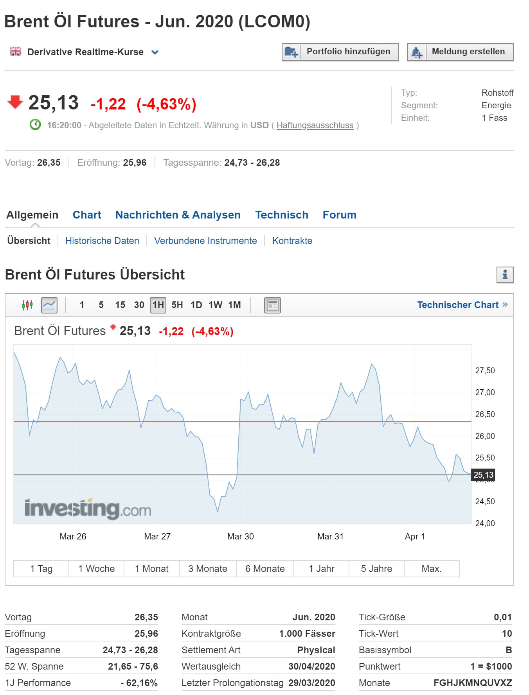Click the add-to-portfolio folder icon

coord(291,52)
